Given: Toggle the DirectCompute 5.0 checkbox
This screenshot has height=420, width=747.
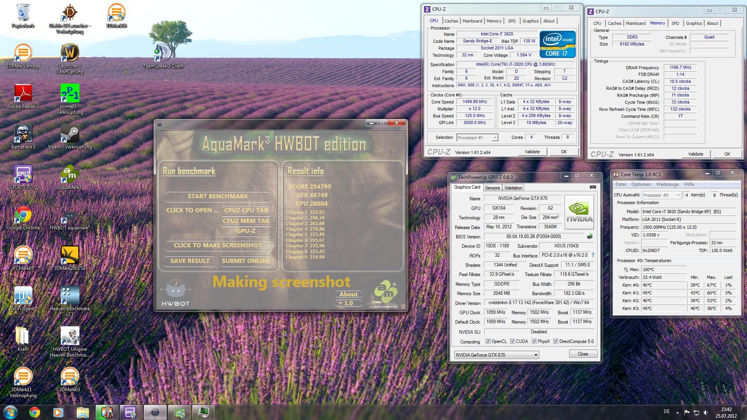Looking at the screenshot, I should tap(556, 341).
